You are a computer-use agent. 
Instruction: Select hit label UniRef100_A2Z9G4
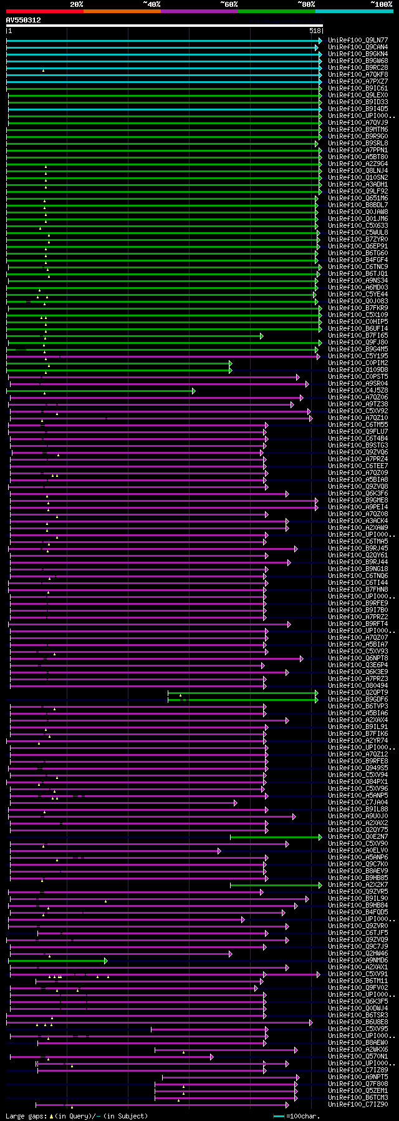tap(358, 164)
